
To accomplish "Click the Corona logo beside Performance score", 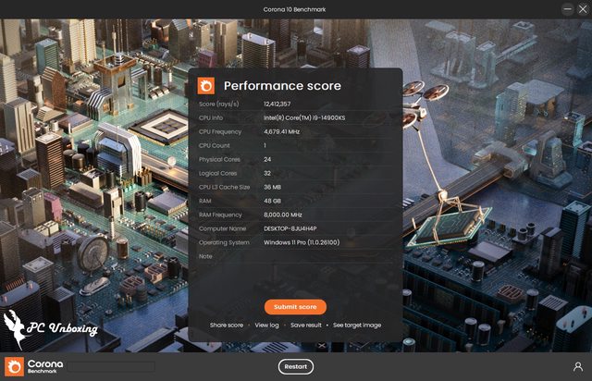I will [x=205, y=86].
